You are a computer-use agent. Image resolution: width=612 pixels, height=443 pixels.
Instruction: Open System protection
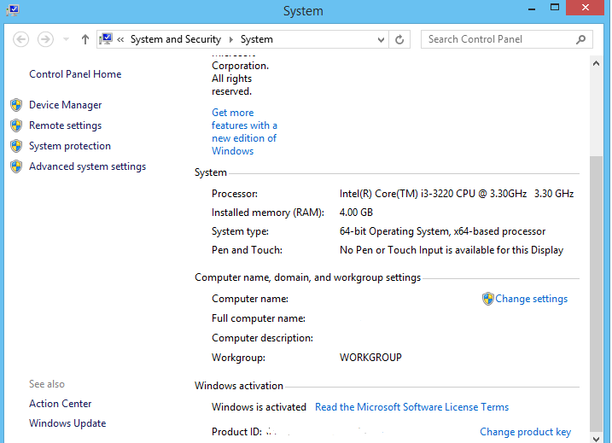70,146
